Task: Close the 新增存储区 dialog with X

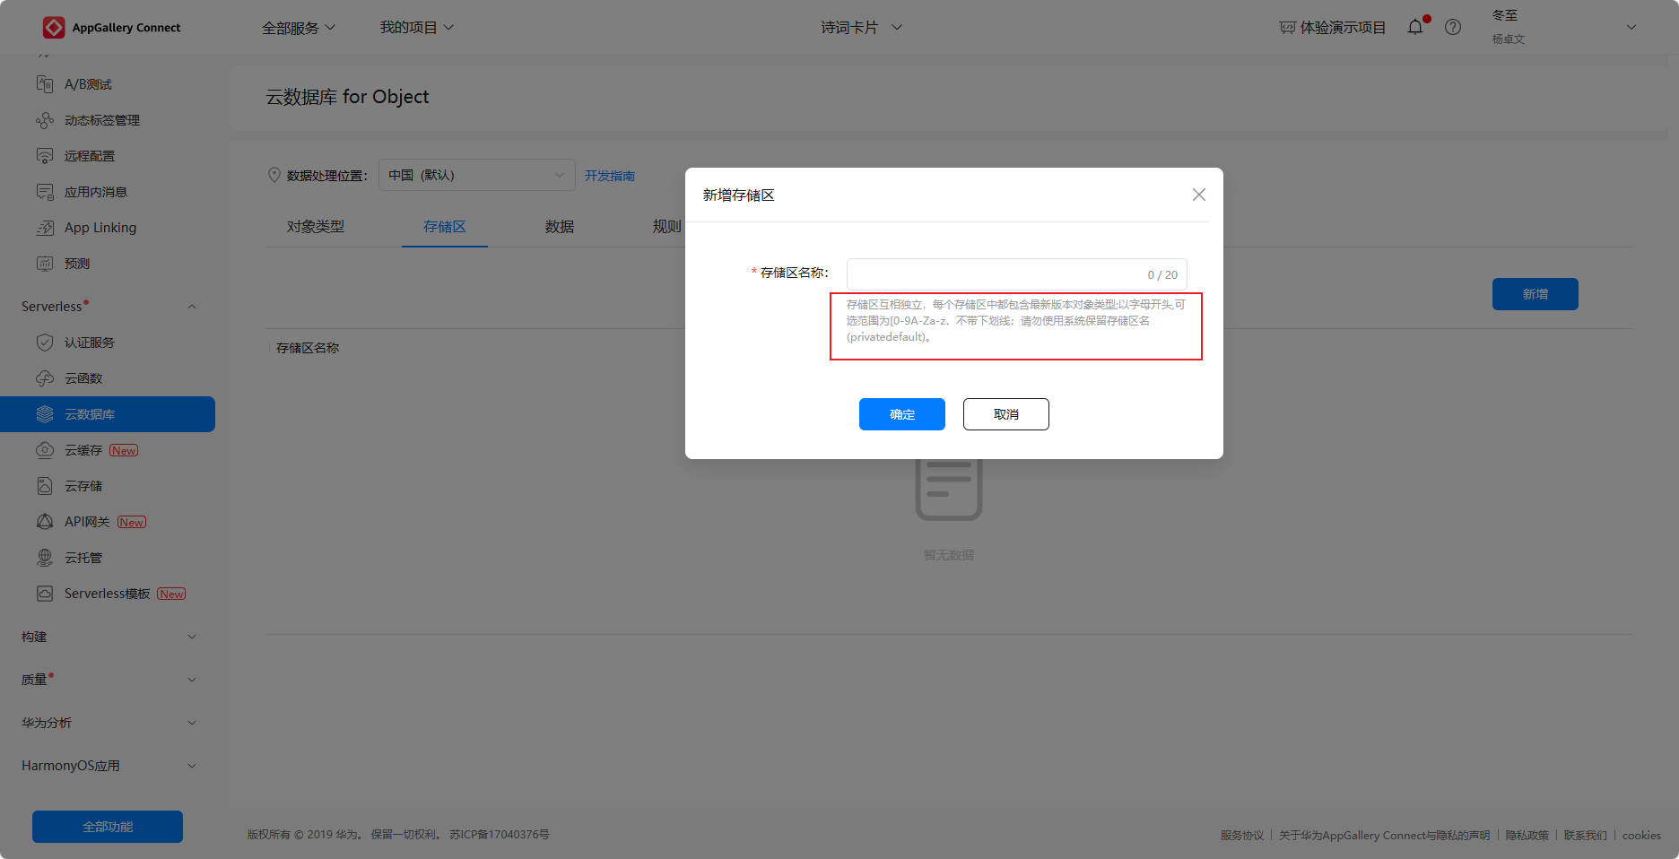Action: click(1198, 195)
